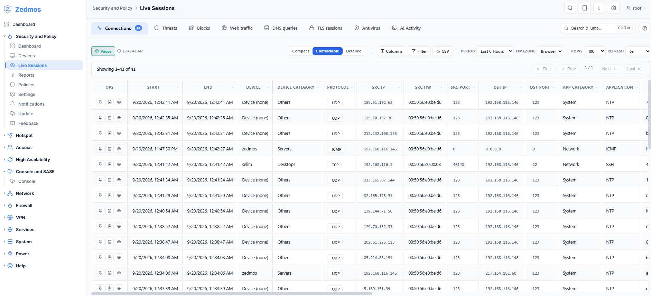Click the Devices monitor icon in sidebar
This screenshot has width=651, height=296.
(12, 56)
